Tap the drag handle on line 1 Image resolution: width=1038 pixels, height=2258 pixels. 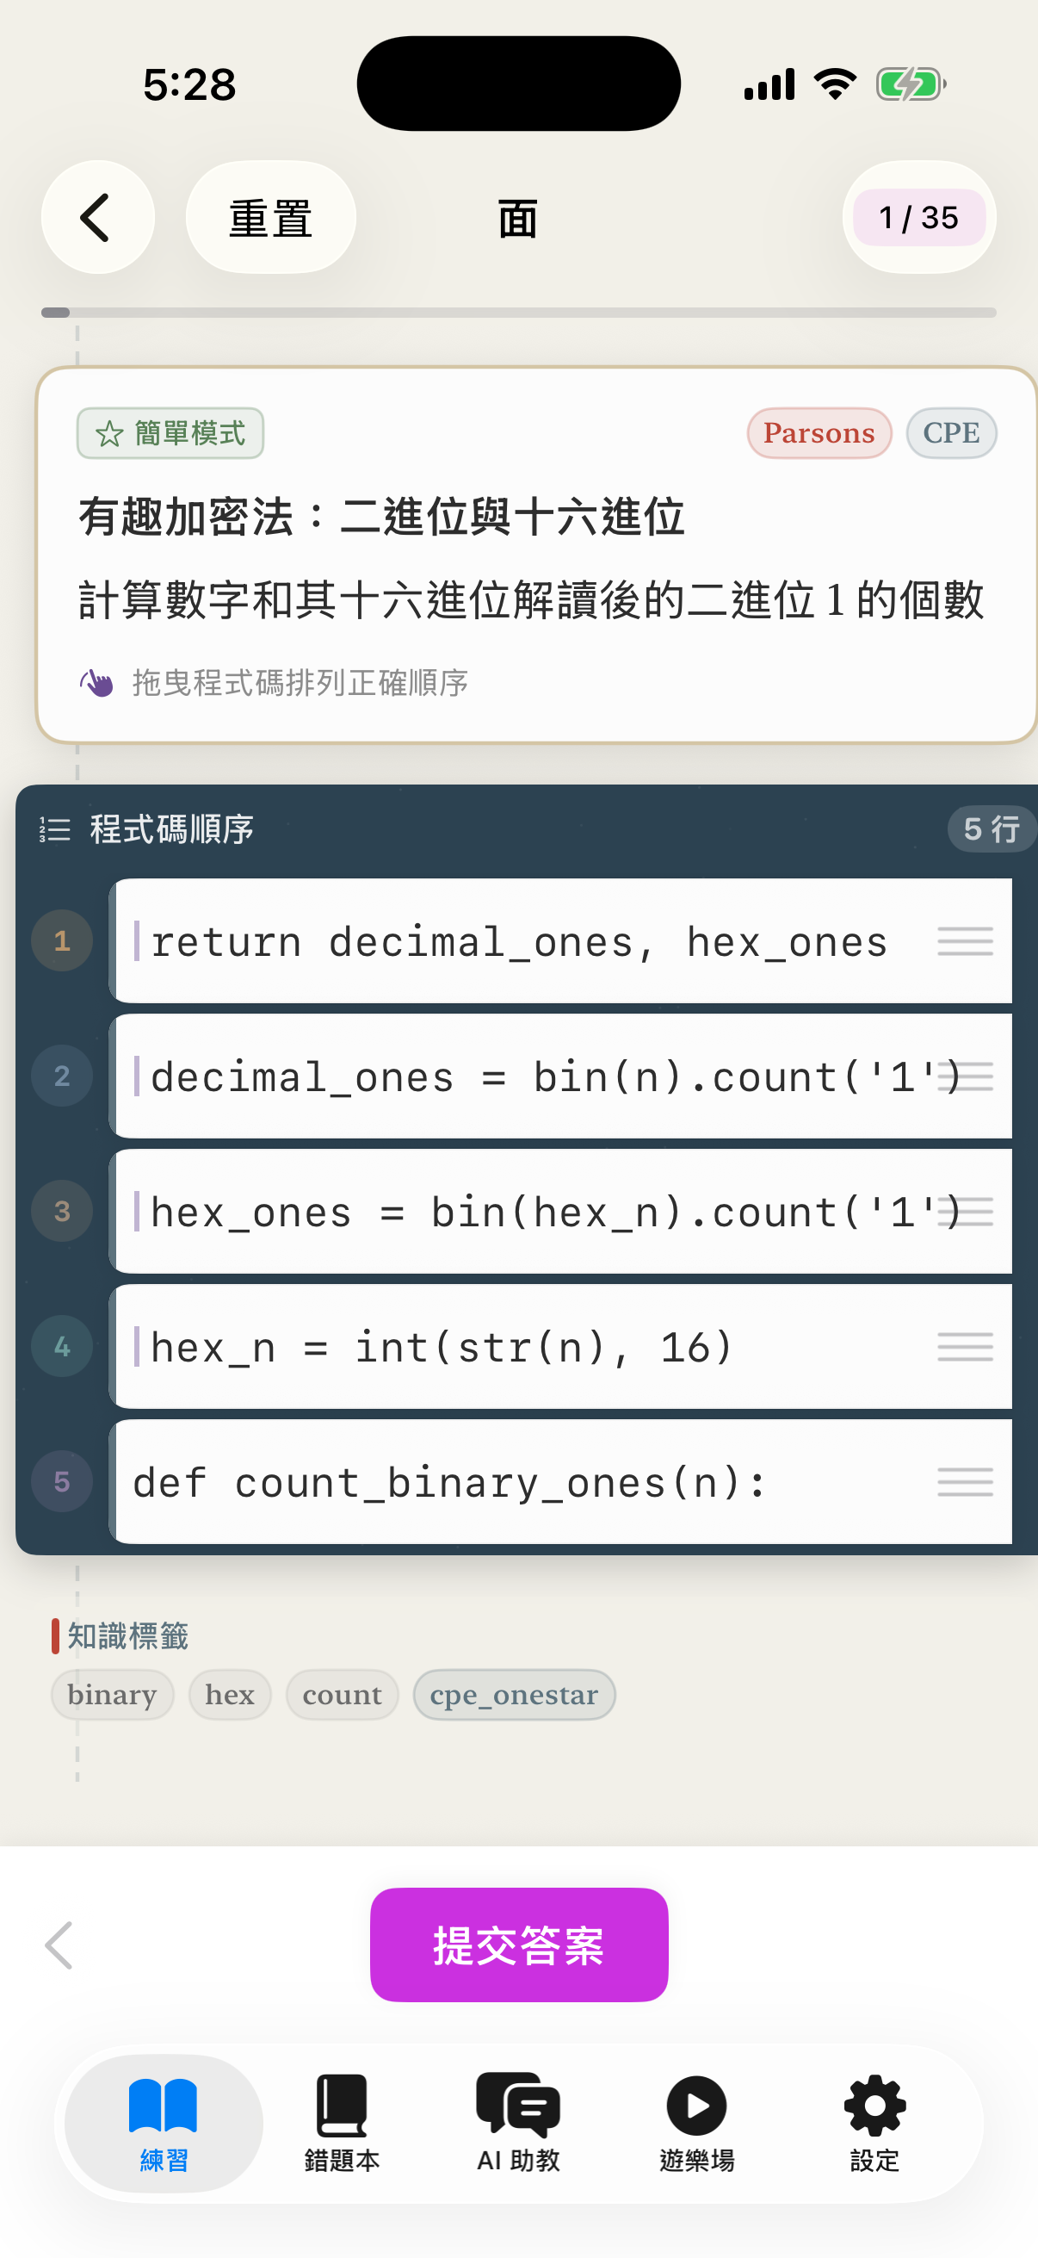tap(965, 940)
